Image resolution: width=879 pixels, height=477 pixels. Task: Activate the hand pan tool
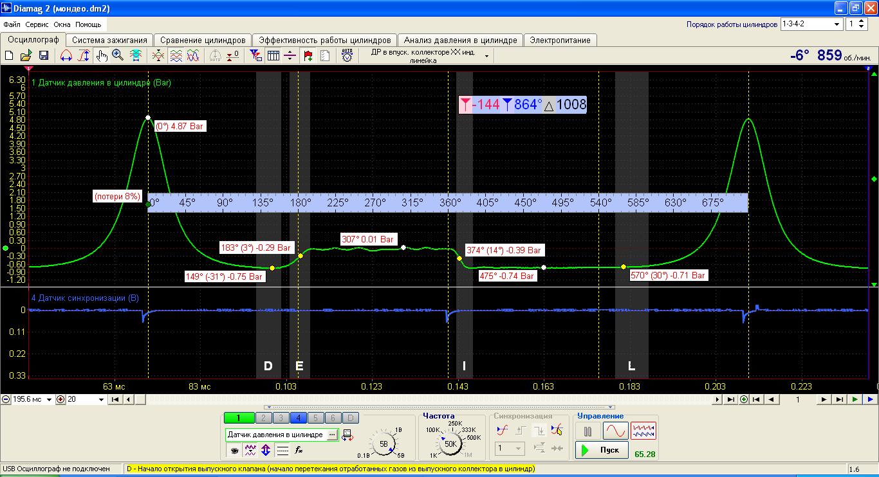pos(102,56)
